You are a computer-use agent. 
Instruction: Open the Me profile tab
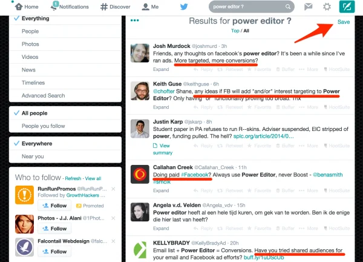(x=150, y=7)
